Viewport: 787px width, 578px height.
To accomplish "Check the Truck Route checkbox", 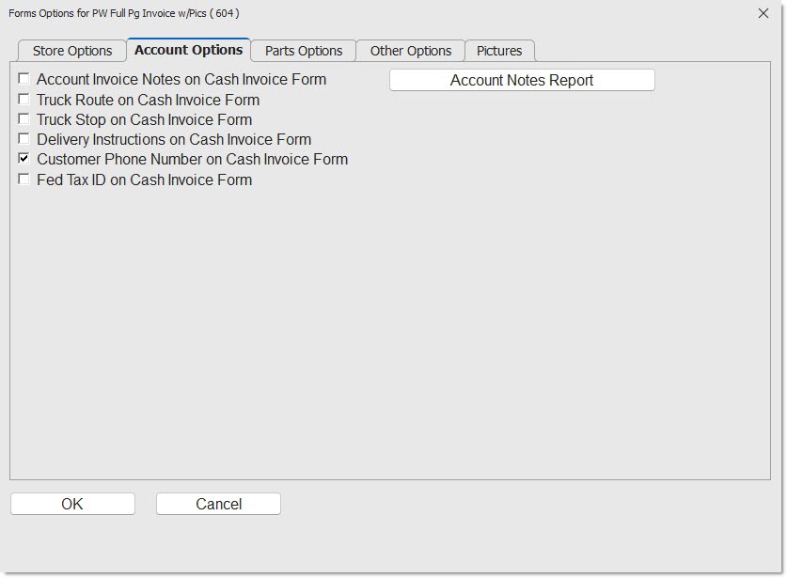I will click(x=24, y=99).
